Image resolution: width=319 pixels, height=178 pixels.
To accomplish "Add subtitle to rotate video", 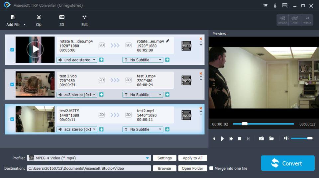I will 167,60.
